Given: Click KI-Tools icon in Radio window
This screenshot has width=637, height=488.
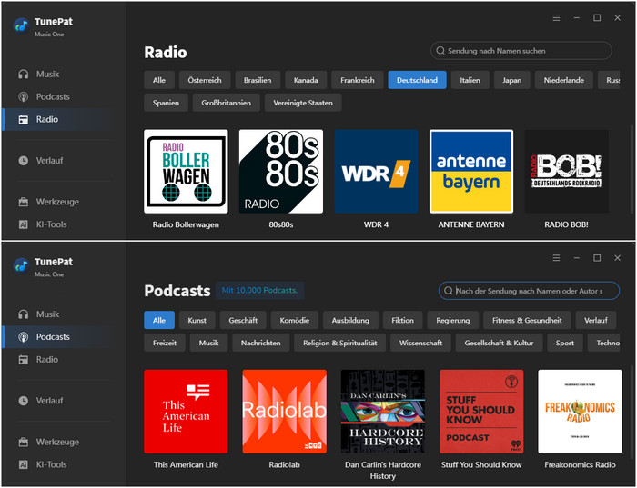Looking at the screenshot, I should pos(24,224).
